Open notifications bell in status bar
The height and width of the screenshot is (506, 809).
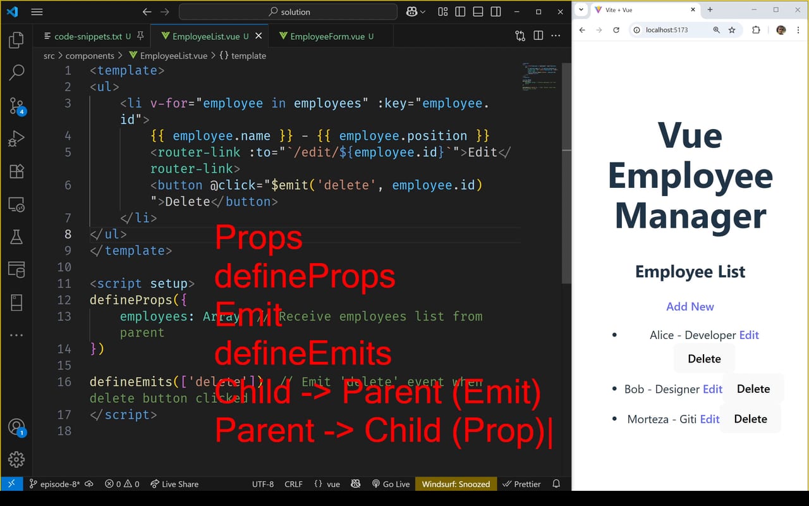click(556, 484)
